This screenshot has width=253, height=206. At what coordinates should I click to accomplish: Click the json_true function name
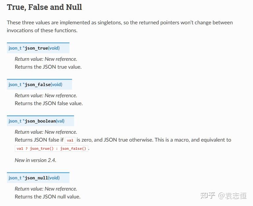tap(36, 48)
